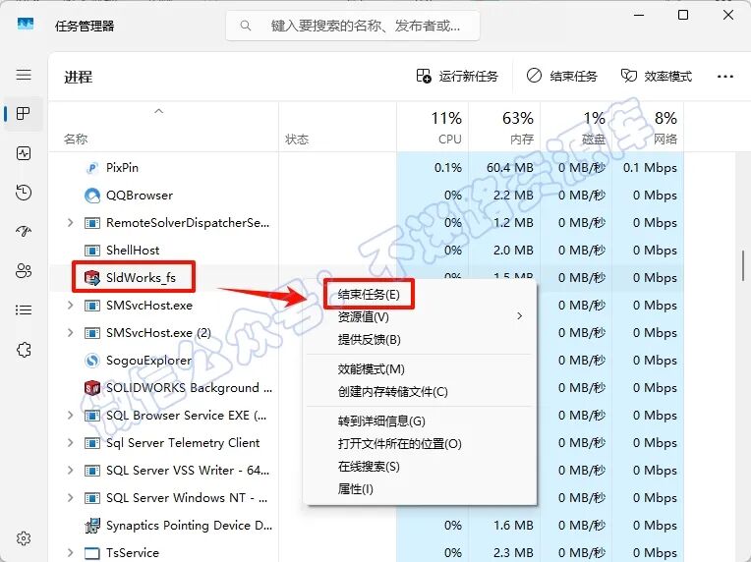Open the App history sidebar icon
Viewport: 751px width, 562px height.
coord(24,193)
